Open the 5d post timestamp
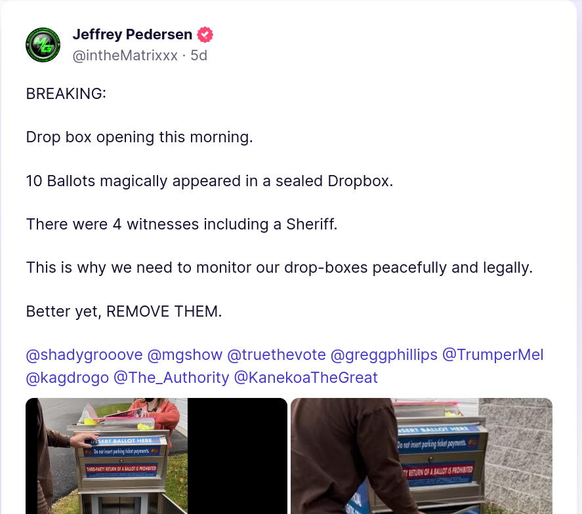The height and width of the screenshot is (514, 582). [199, 55]
